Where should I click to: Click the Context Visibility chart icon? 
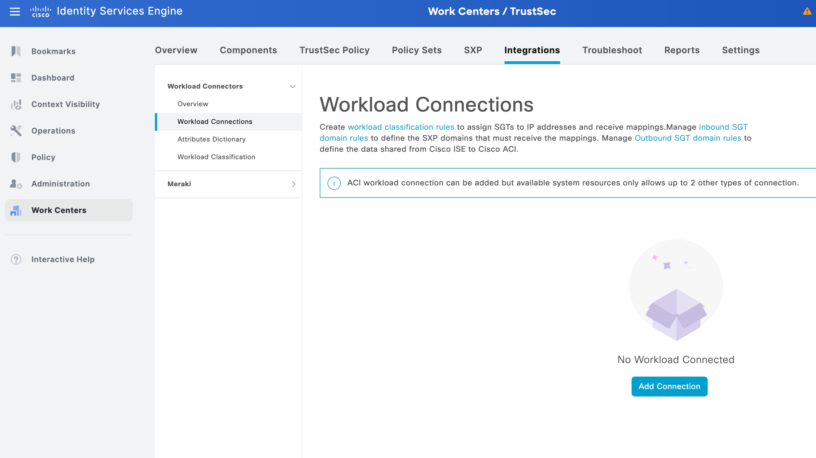[16, 104]
